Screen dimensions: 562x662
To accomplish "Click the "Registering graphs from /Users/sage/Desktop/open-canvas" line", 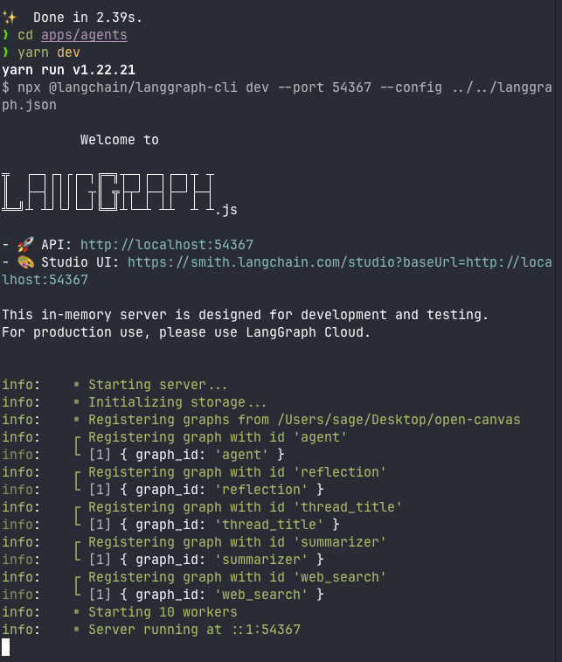I will (304, 420).
